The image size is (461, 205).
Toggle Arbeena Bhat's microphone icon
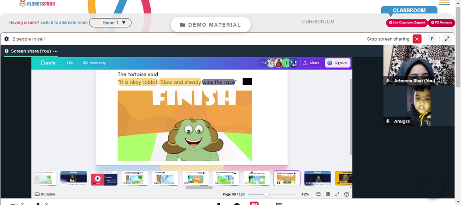(x=388, y=81)
